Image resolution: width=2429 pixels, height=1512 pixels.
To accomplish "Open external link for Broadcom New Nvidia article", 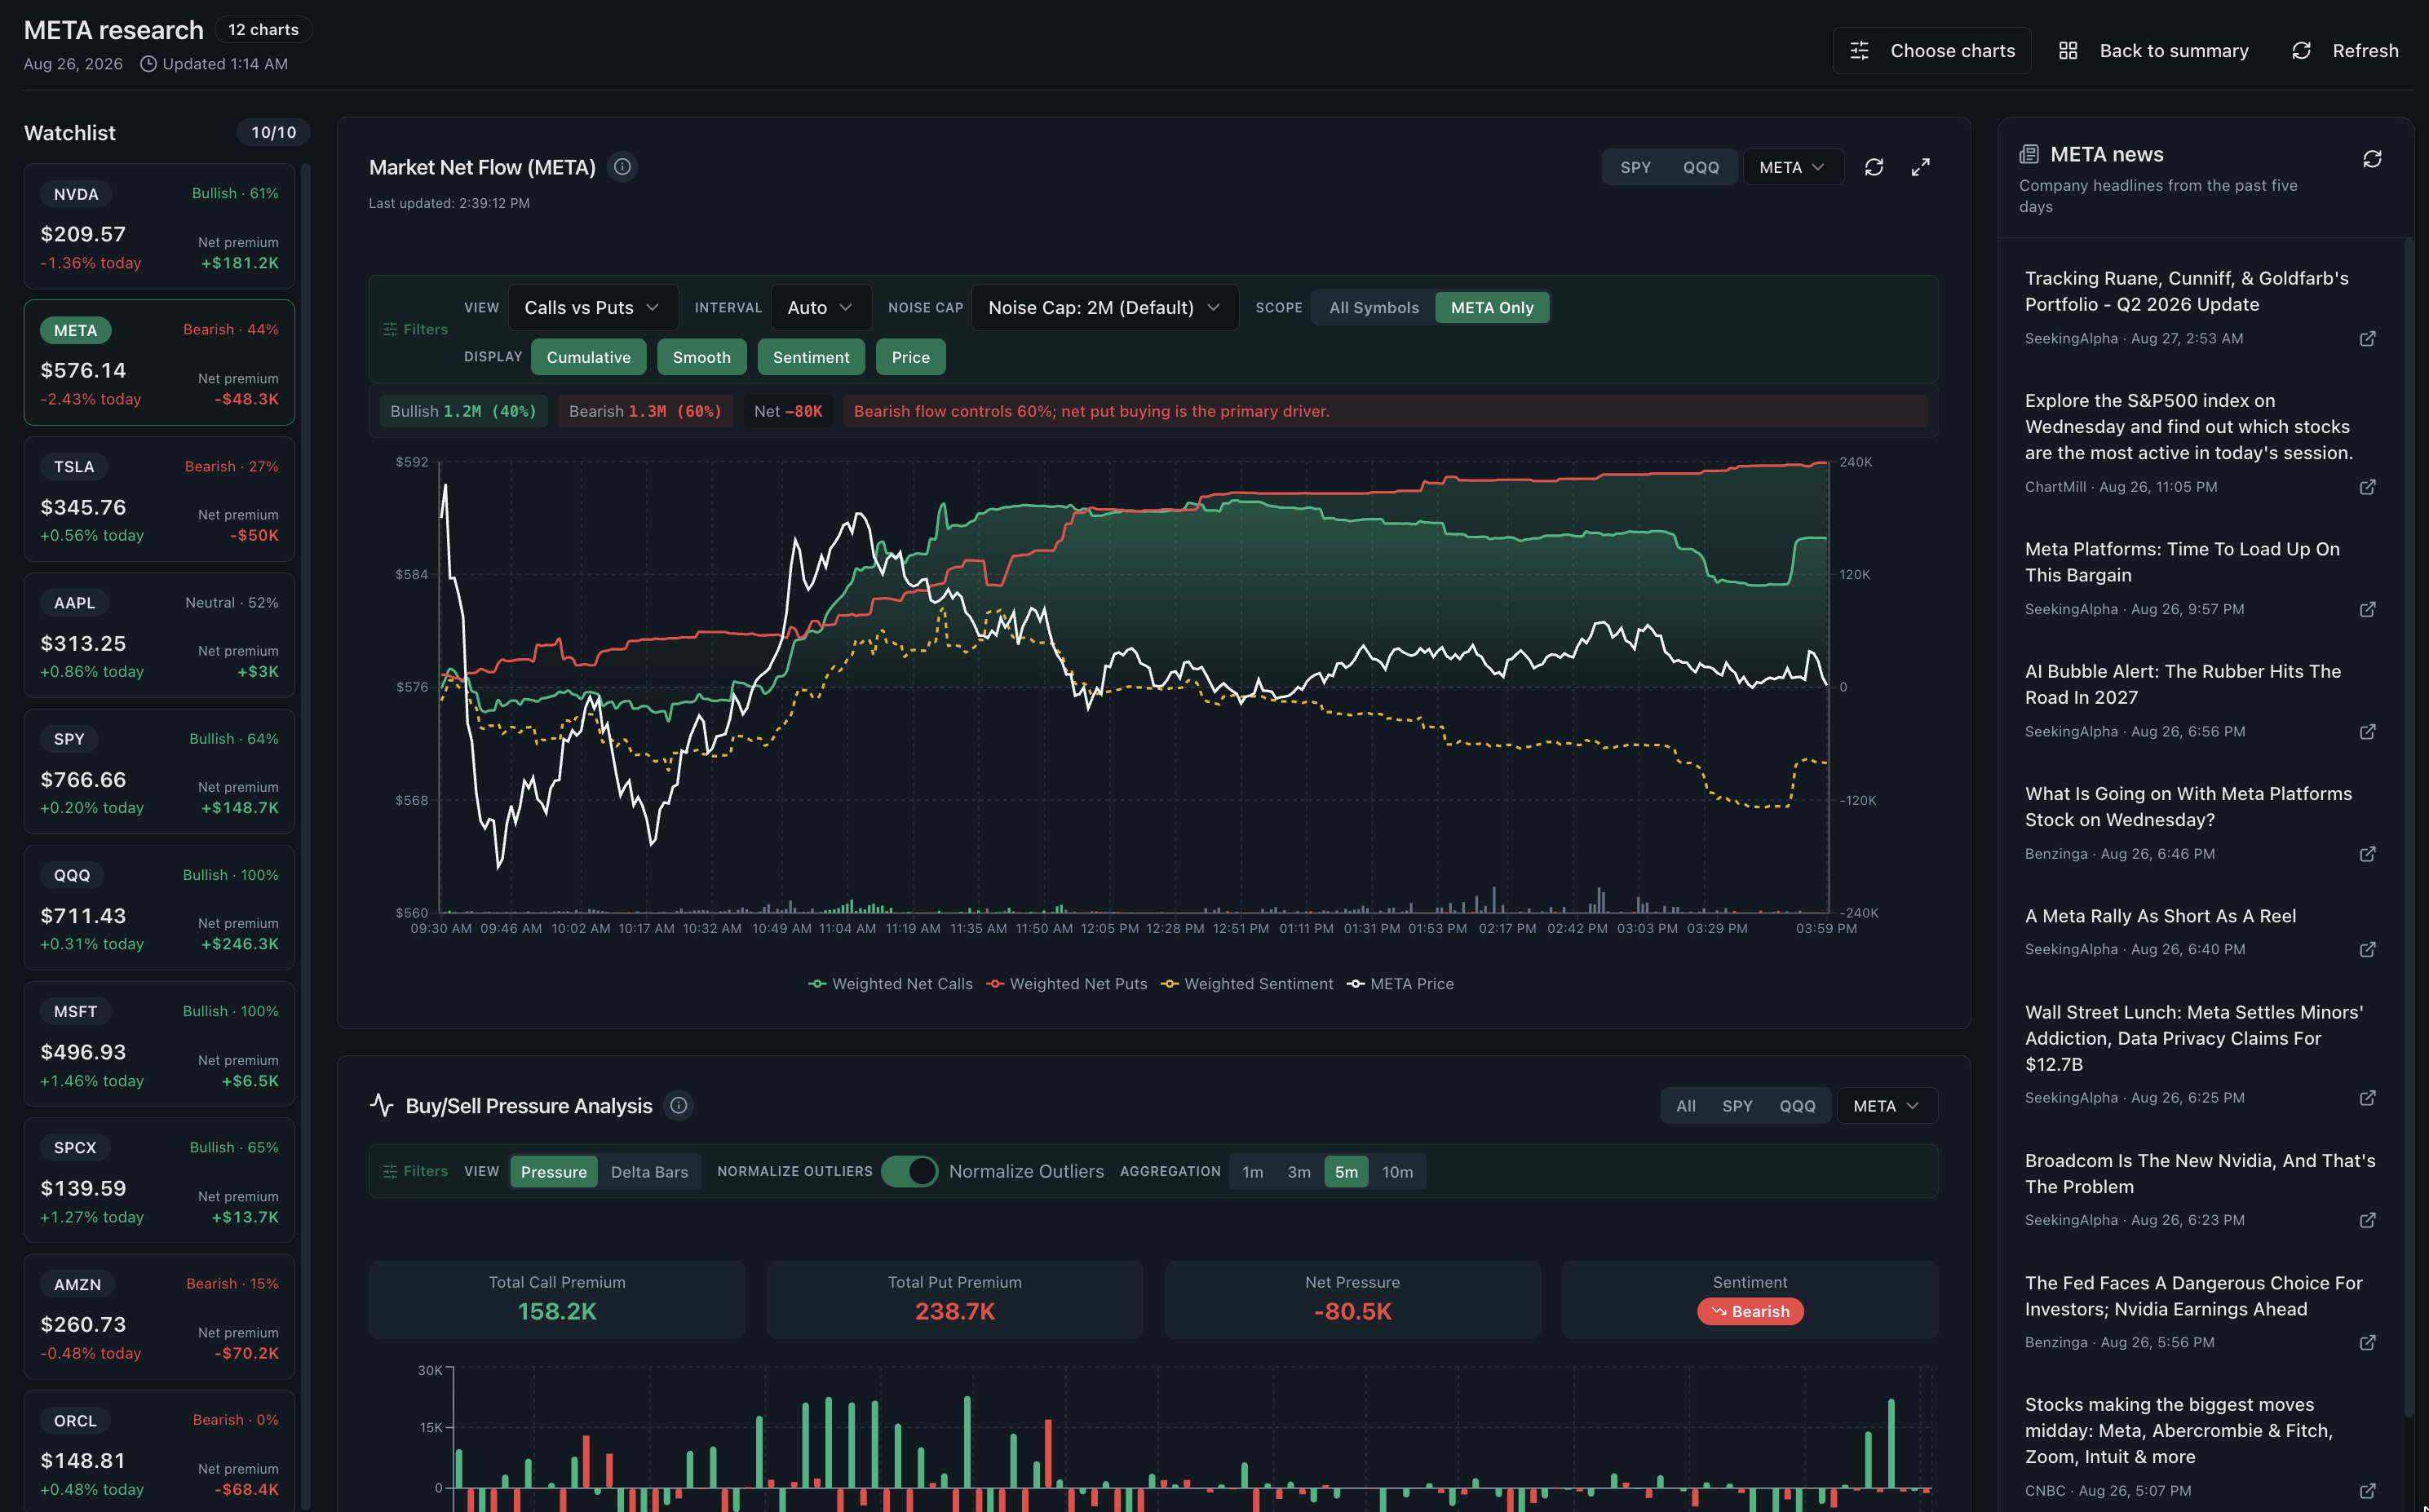I will [x=2367, y=1220].
